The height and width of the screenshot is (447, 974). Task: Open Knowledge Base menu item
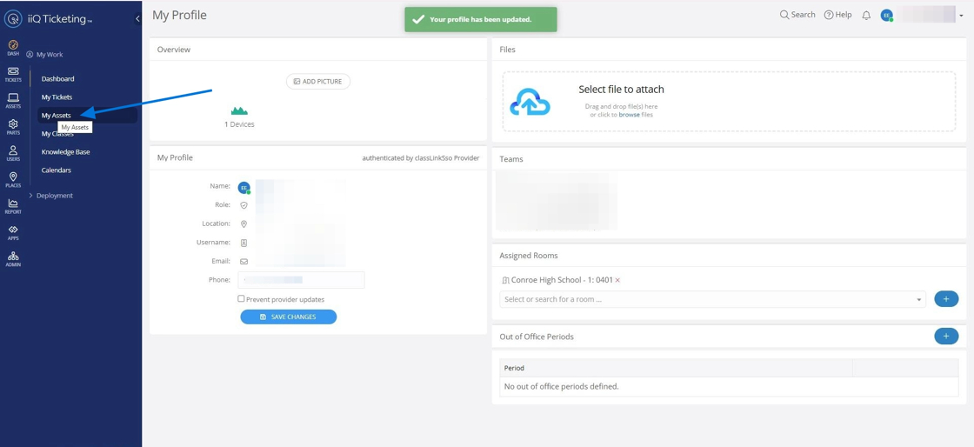[66, 152]
